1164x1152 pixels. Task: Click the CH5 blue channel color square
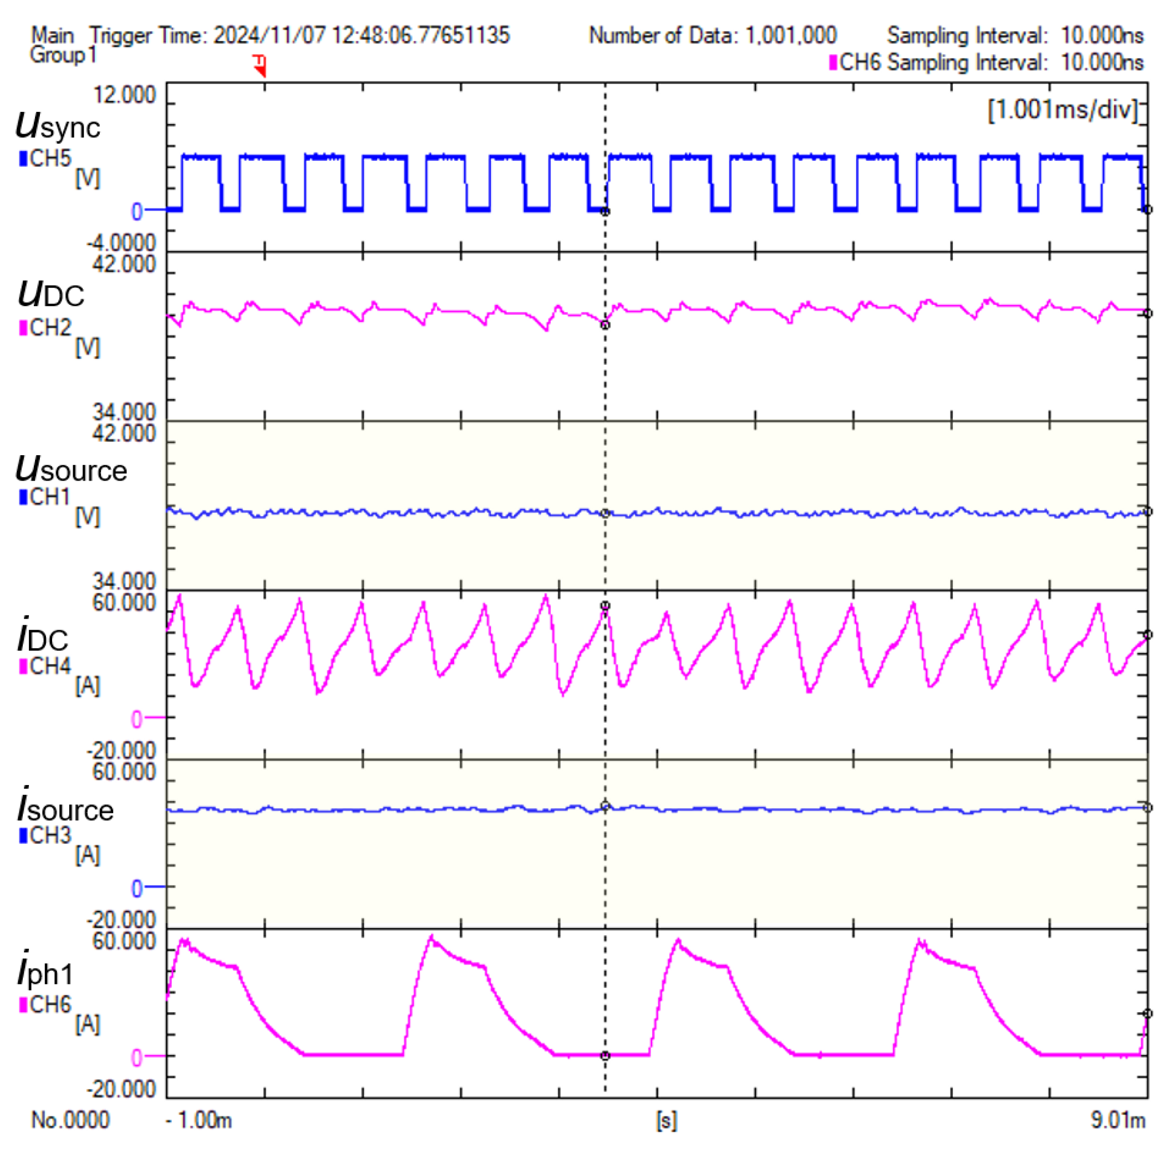coord(23,159)
